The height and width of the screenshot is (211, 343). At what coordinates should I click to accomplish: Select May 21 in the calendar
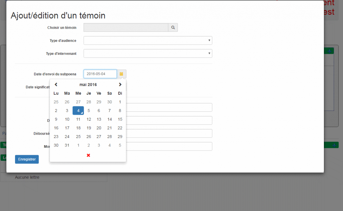point(110,128)
